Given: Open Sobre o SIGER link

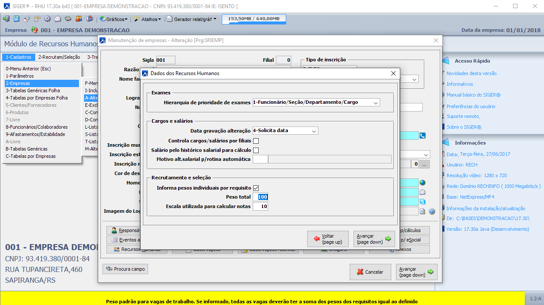Looking at the screenshot, I should [x=464, y=127].
